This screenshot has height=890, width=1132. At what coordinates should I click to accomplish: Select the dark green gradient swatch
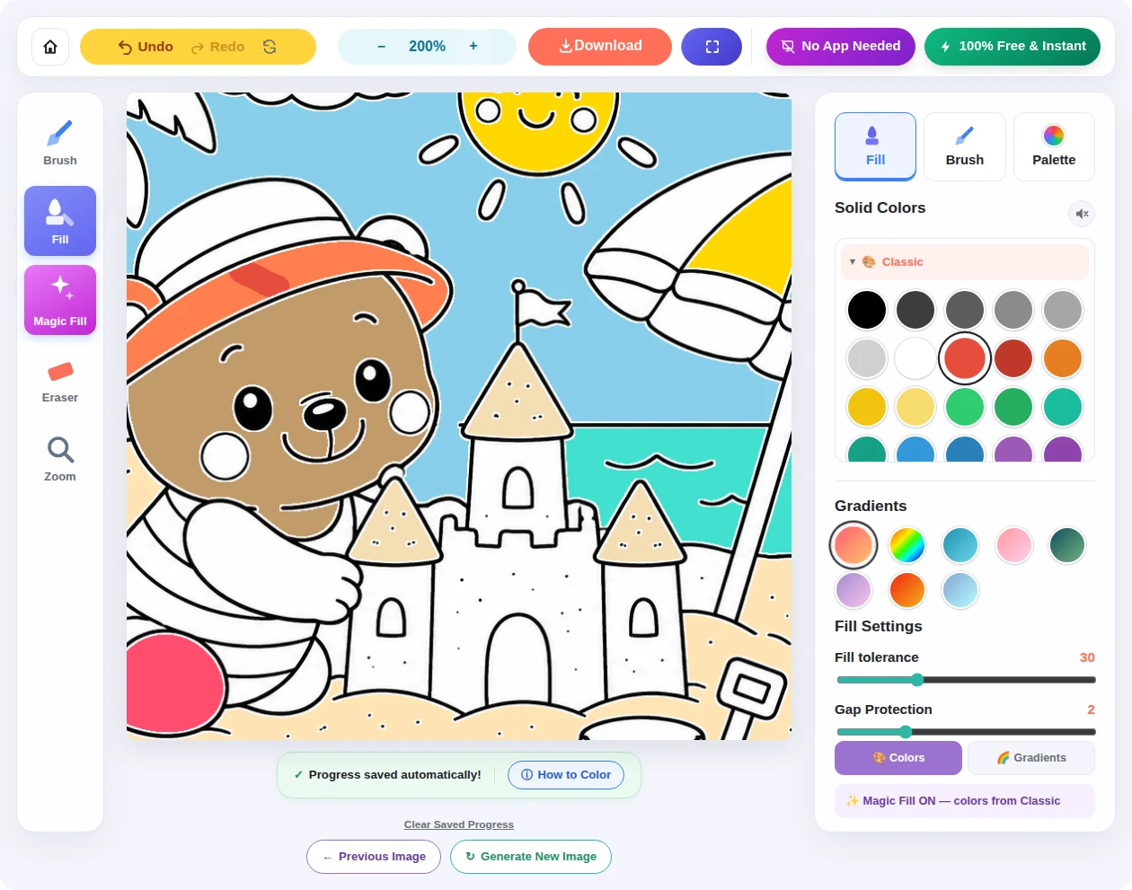1067,545
